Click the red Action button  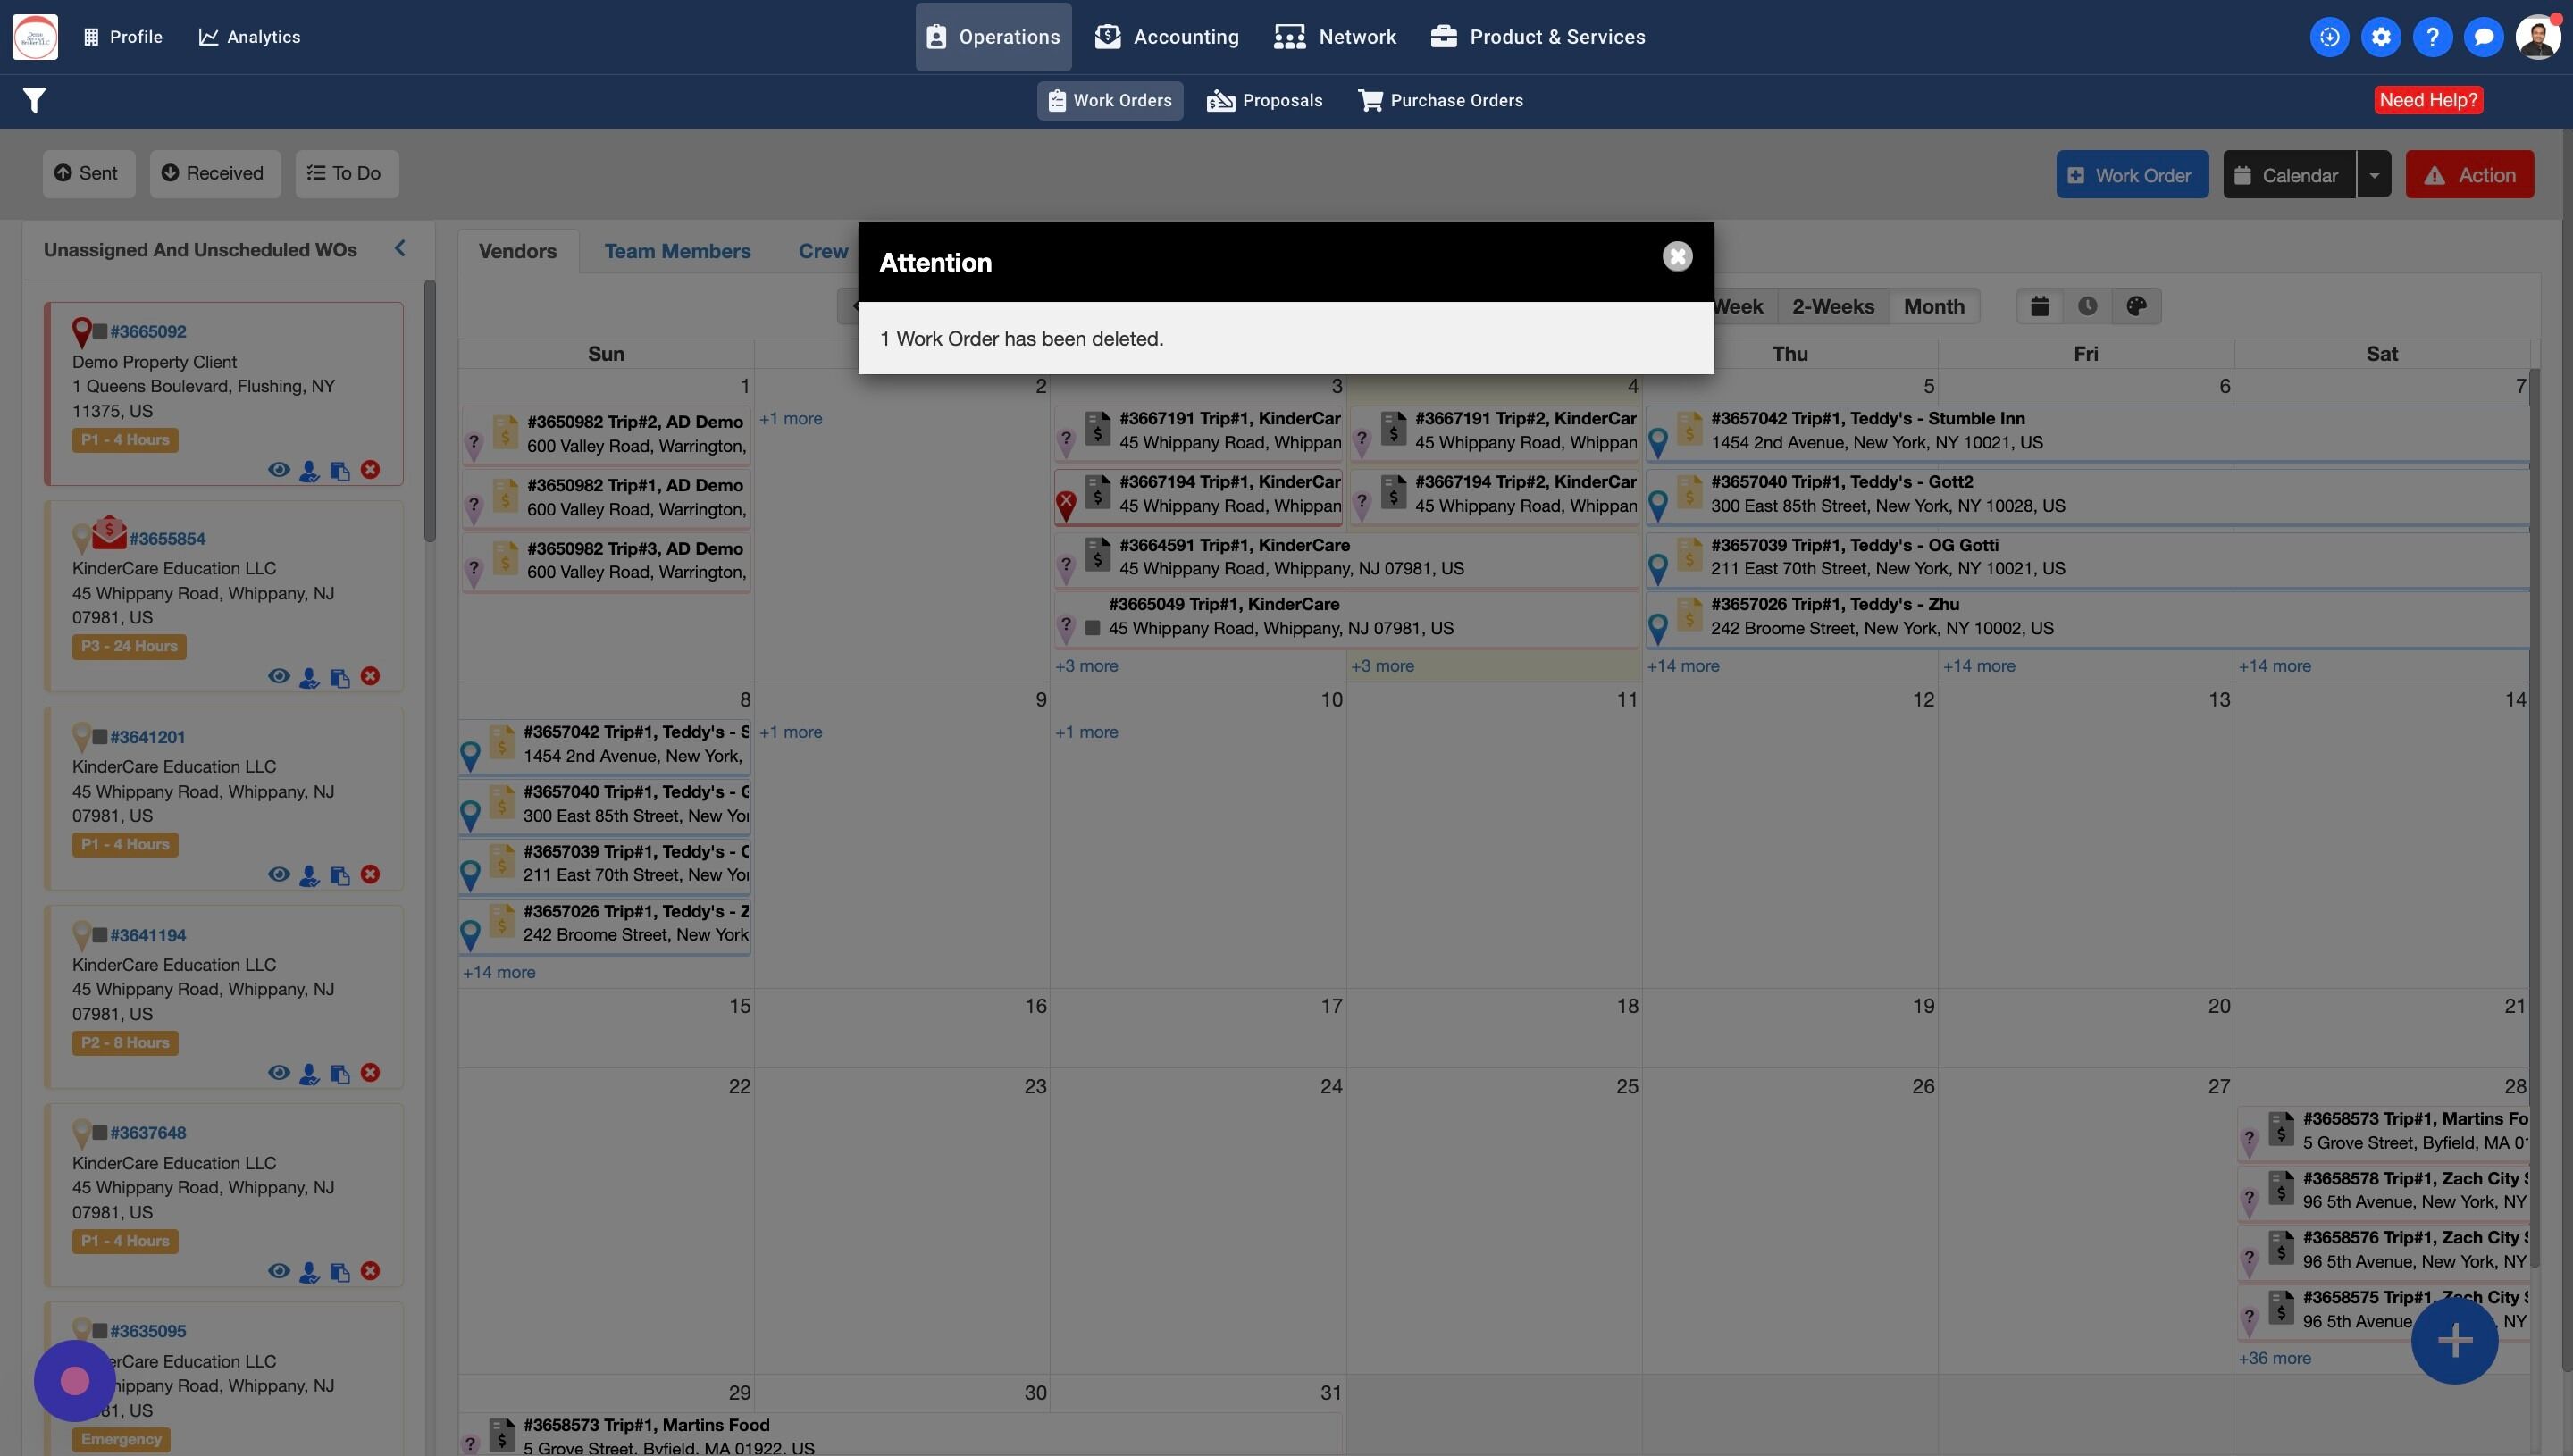(2469, 175)
